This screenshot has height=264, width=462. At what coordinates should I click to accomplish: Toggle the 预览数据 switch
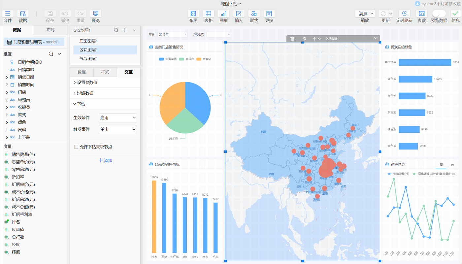[x=439, y=14]
